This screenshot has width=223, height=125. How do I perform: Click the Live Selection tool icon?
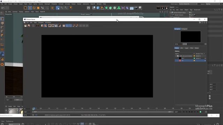point(25,8)
